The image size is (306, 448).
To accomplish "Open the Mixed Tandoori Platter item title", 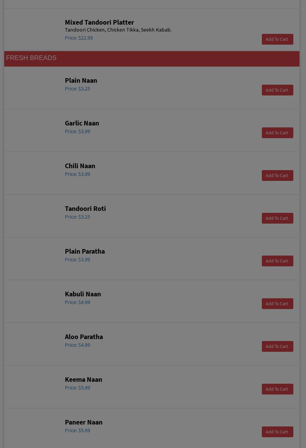I will pyautogui.click(x=99, y=22).
